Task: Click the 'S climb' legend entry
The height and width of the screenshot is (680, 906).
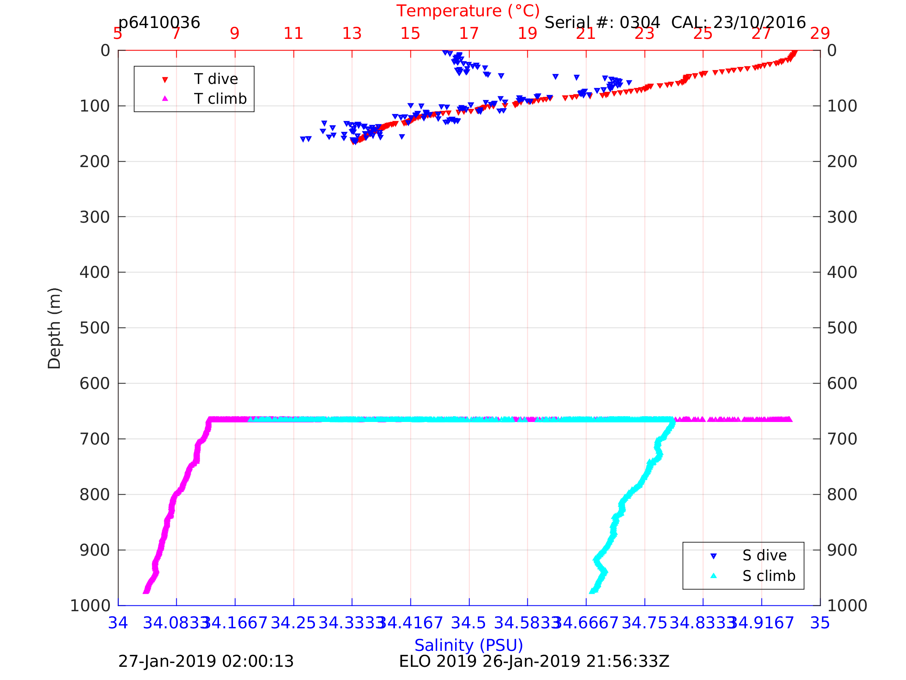Action: [x=769, y=576]
